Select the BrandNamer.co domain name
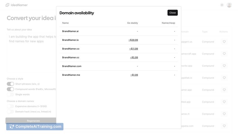 coord(71,49)
